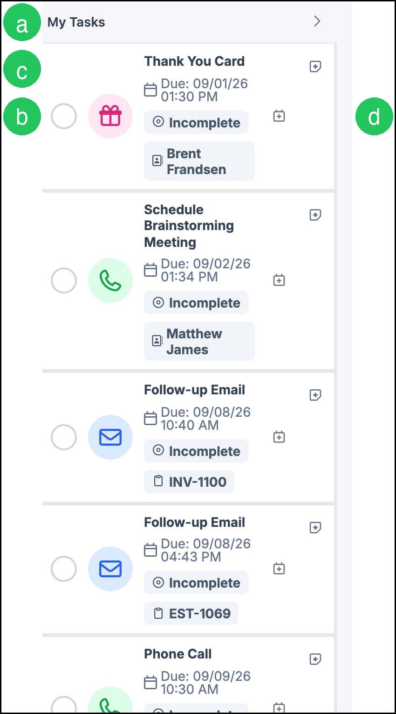Add a note to the EST-1069 Follow-up Email
Screen dimensions: 396x714
[x=315, y=528]
